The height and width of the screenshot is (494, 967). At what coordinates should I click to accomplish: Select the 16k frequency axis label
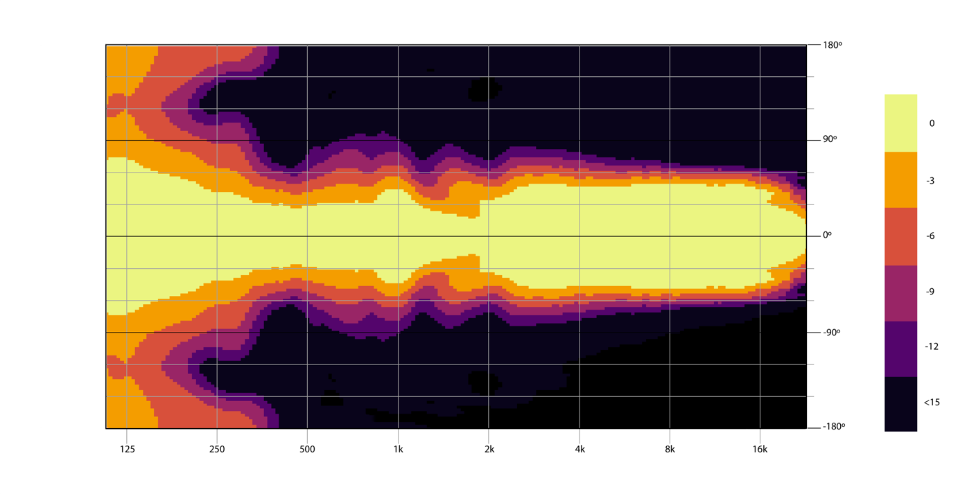pyautogui.click(x=760, y=449)
